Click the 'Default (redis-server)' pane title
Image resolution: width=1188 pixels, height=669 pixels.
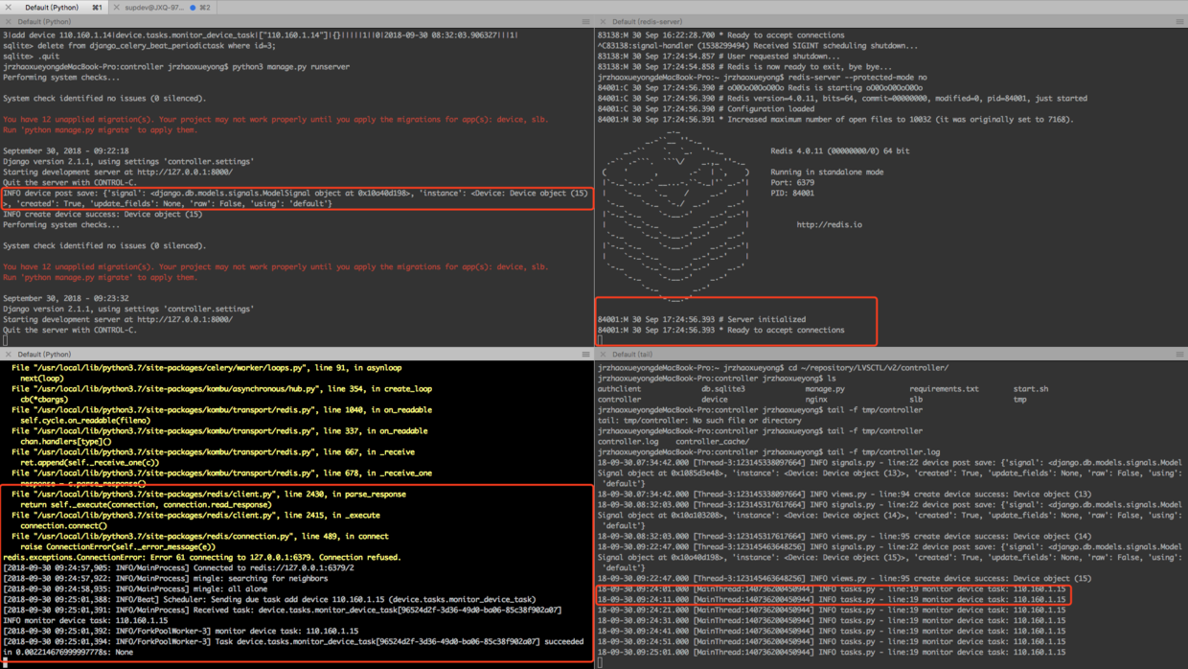click(647, 21)
